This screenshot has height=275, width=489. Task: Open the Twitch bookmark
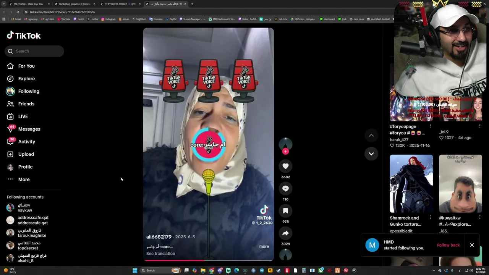[79, 19]
